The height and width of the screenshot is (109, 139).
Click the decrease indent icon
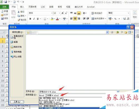84,19
